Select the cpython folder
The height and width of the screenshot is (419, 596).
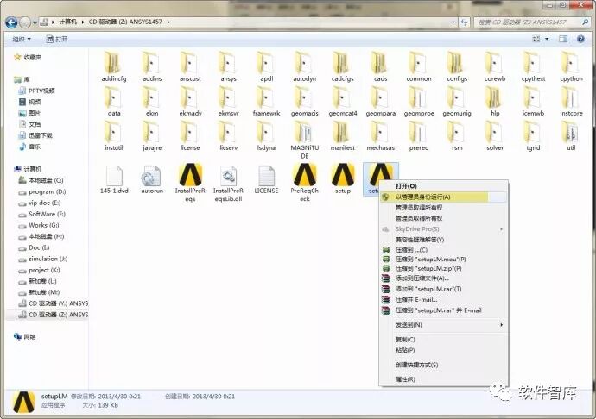[x=571, y=67]
